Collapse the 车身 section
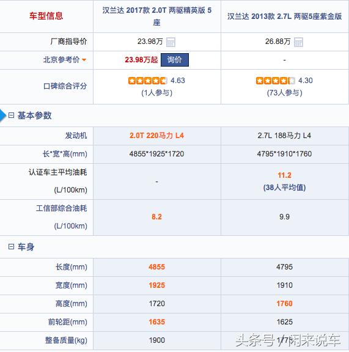 point(11,247)
